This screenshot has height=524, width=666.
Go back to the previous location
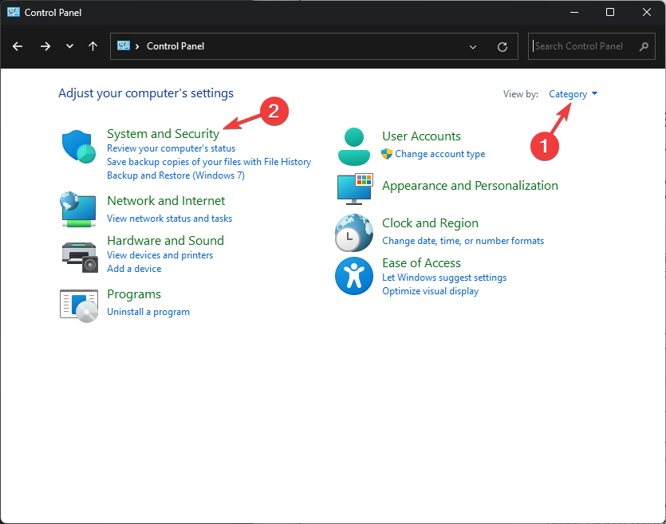(18, 46)
